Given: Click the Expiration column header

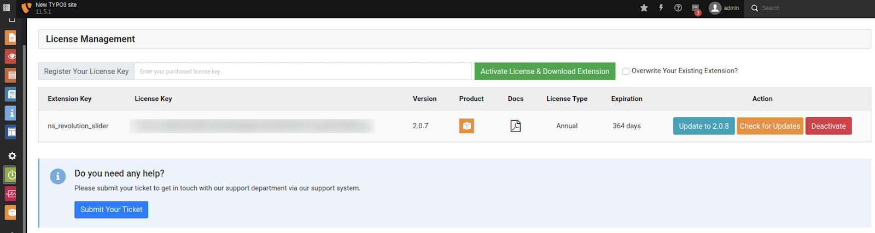Looking at the screenshot, I should (x=627, y=99).
